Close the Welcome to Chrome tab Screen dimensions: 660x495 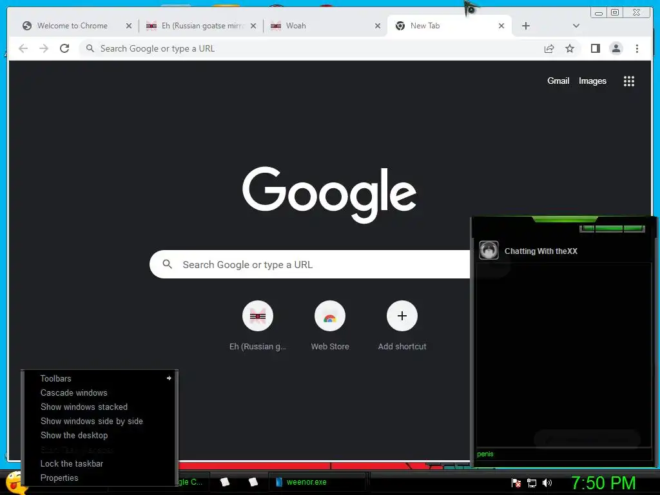pyautogui.click(x=129, y=26)
